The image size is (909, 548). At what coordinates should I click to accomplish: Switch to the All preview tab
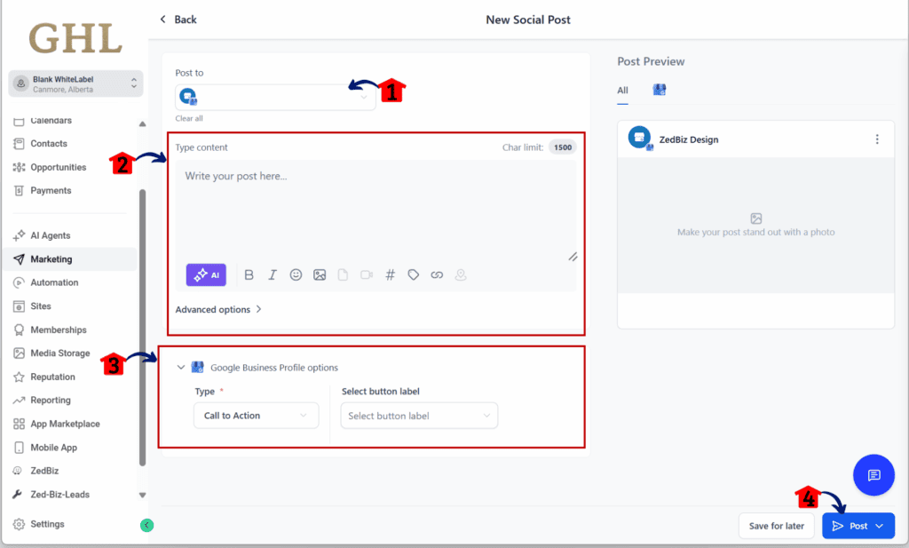tap(622, 90)
